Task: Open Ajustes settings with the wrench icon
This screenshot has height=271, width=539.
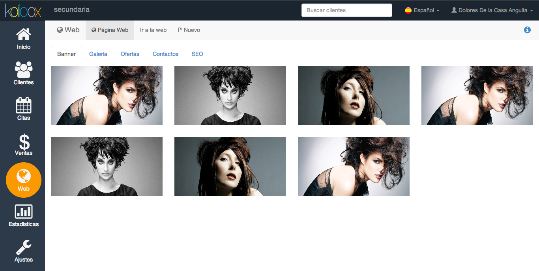Action: tap(23, 251)
